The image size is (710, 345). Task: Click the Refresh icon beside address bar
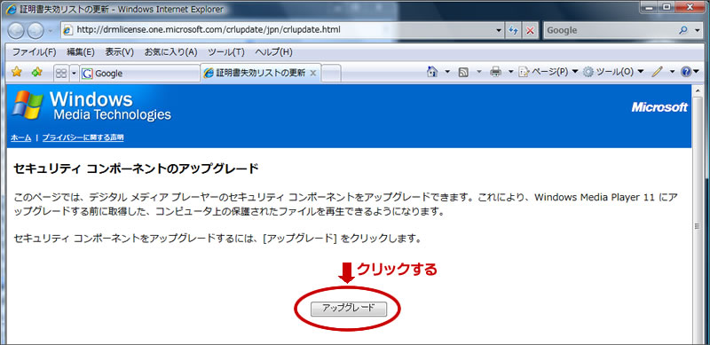[x=514, y=30]
